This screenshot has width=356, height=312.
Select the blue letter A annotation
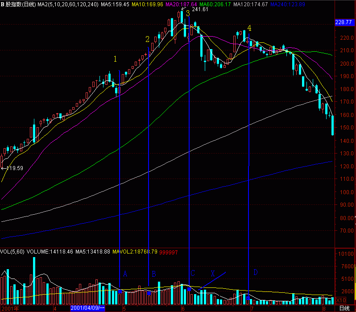(125, 274)
